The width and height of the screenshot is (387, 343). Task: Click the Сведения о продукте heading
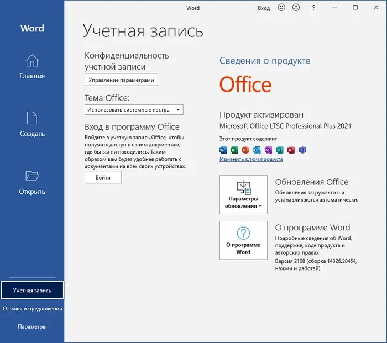click(x=265, y=61)
